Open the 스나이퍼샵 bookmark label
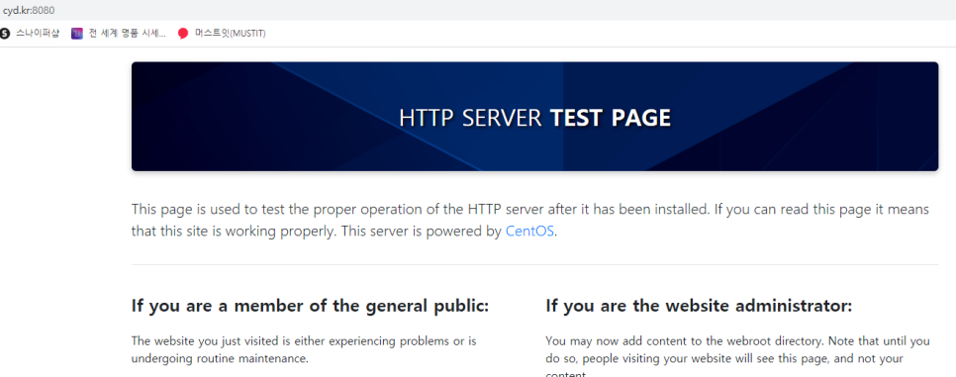 point(38,34)
